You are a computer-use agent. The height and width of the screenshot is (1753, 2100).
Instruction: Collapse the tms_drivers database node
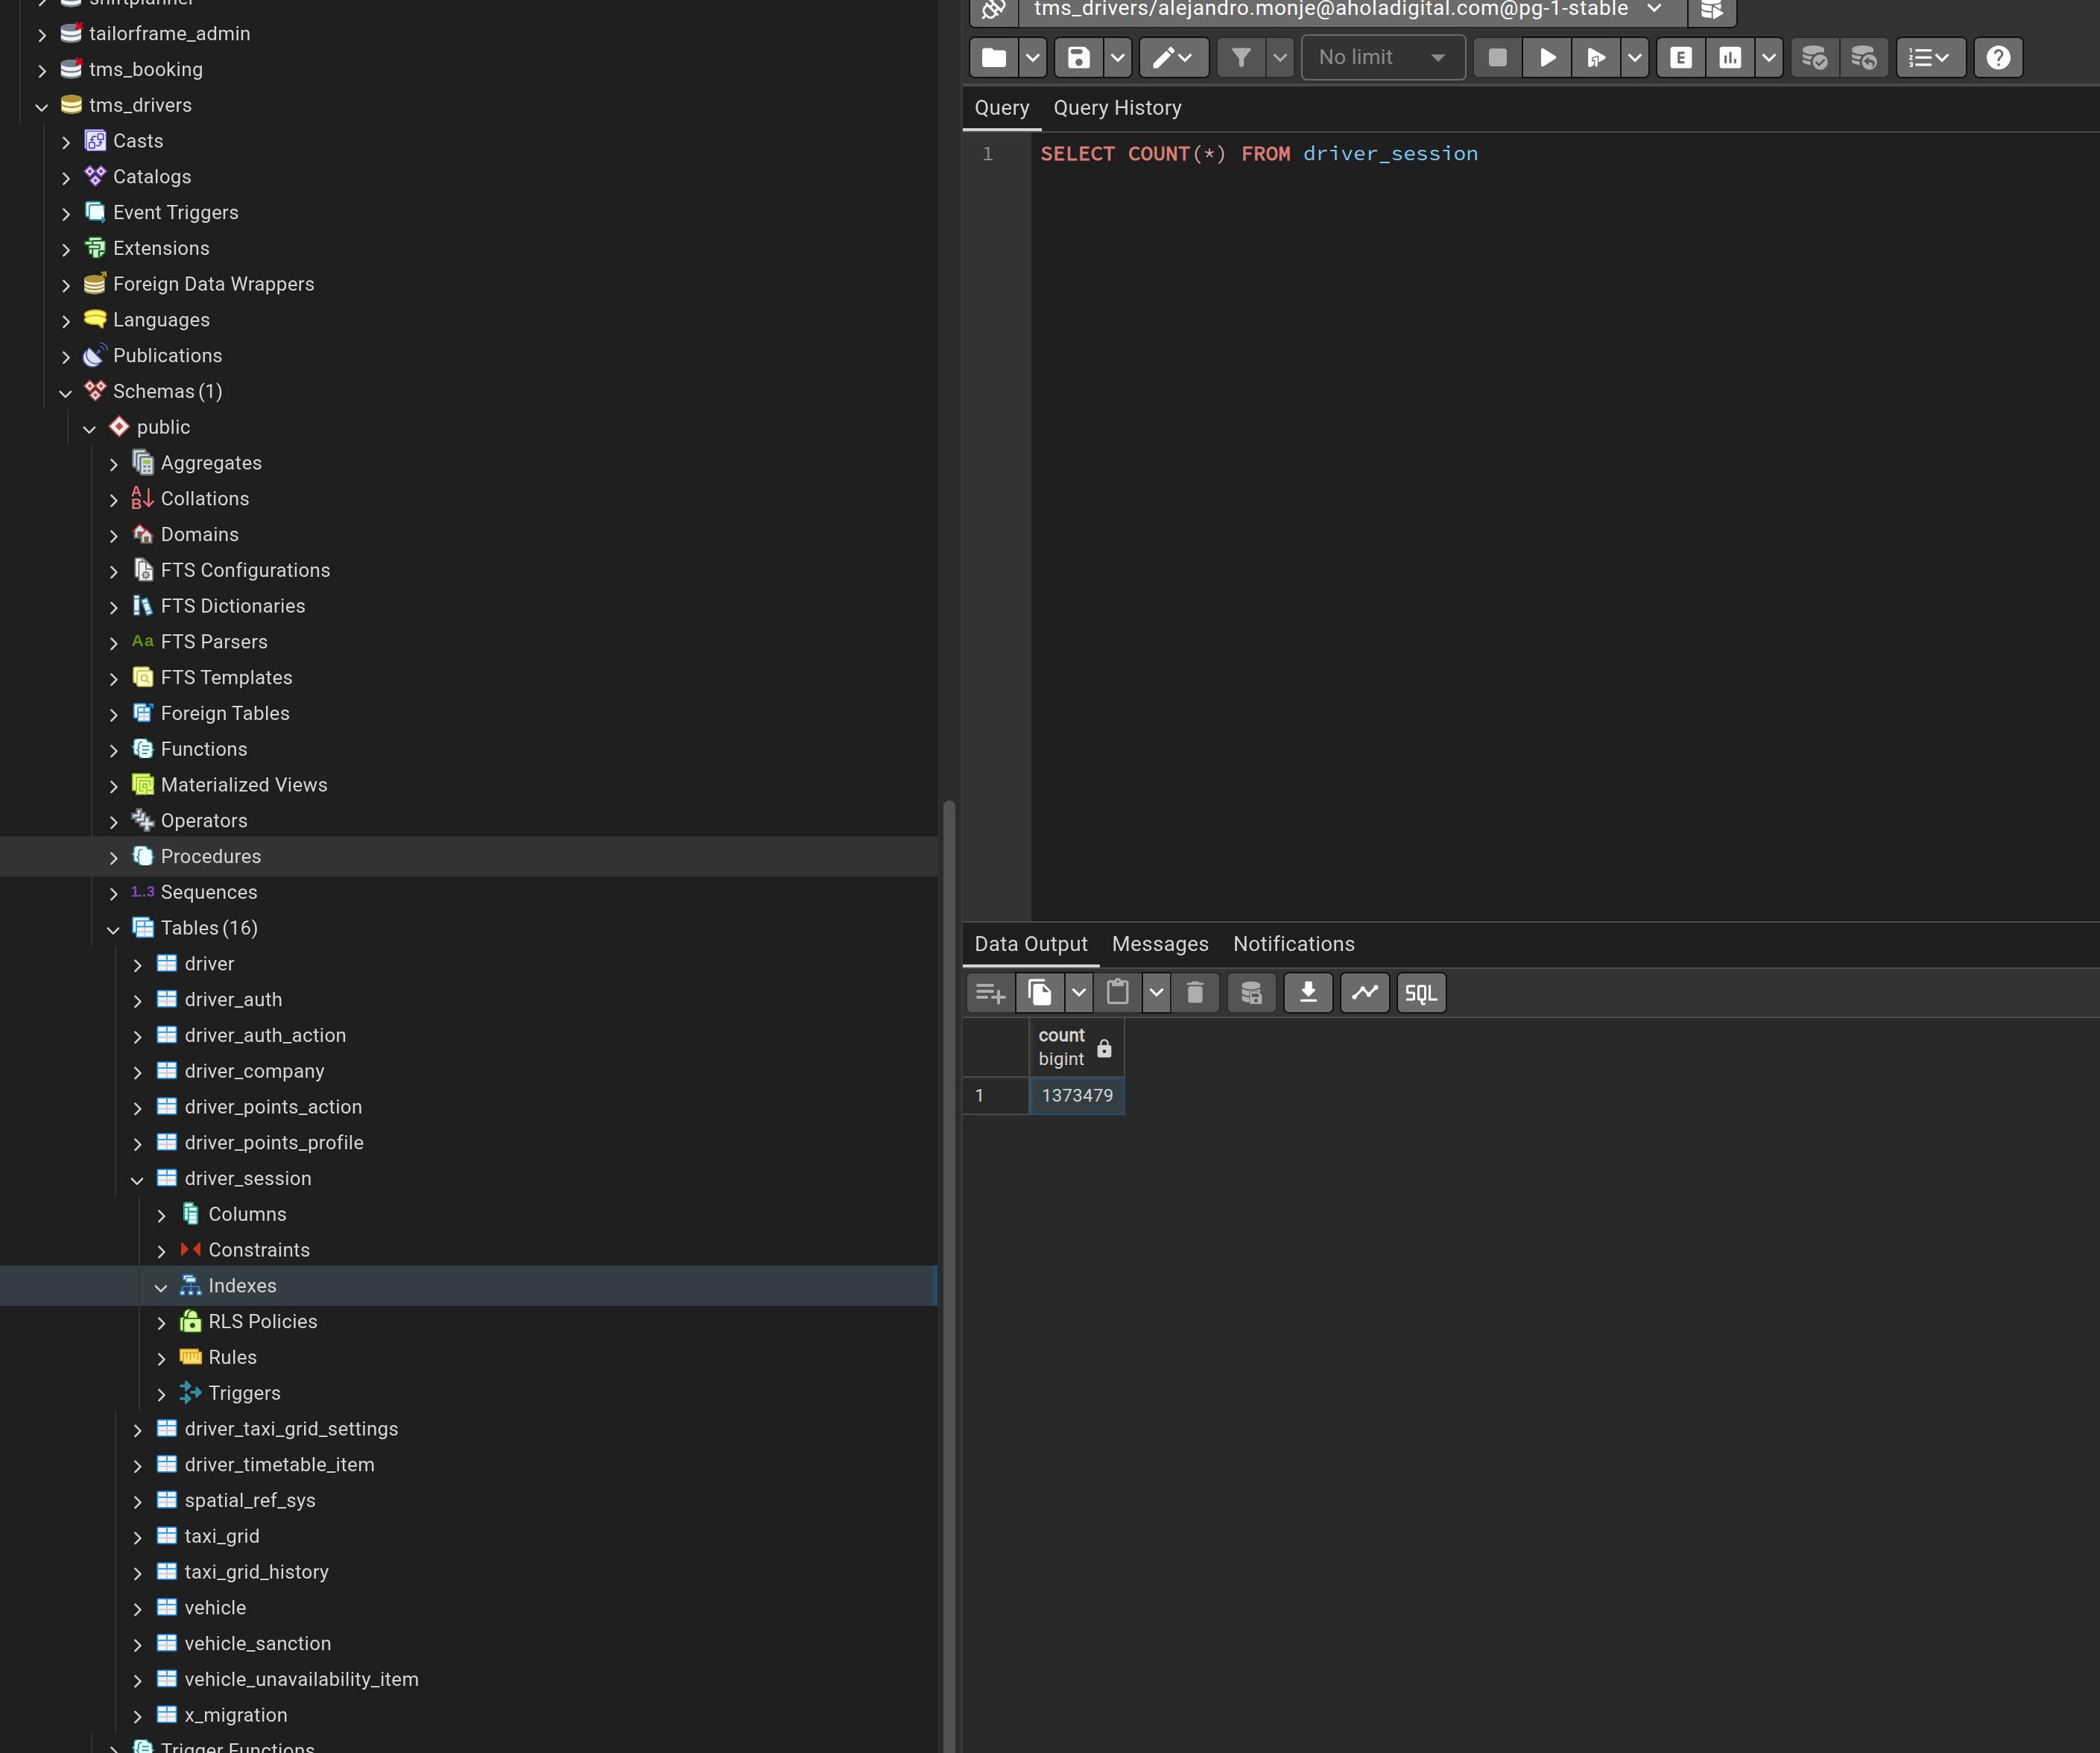[41, 106]
